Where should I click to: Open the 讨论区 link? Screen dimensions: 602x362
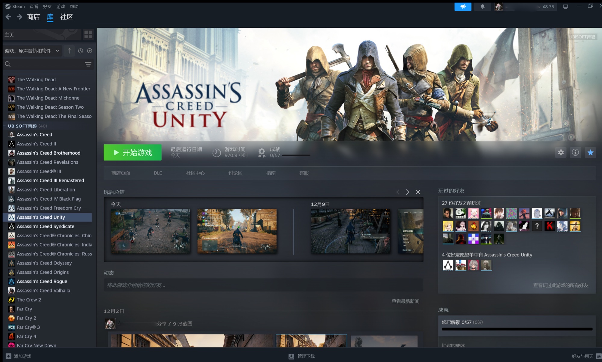(235, 173)
